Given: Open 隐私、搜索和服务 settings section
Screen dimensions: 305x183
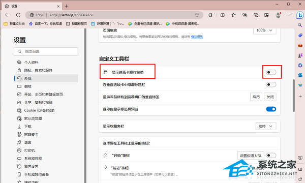Looking at the screenshot, I should coord(46,70).
